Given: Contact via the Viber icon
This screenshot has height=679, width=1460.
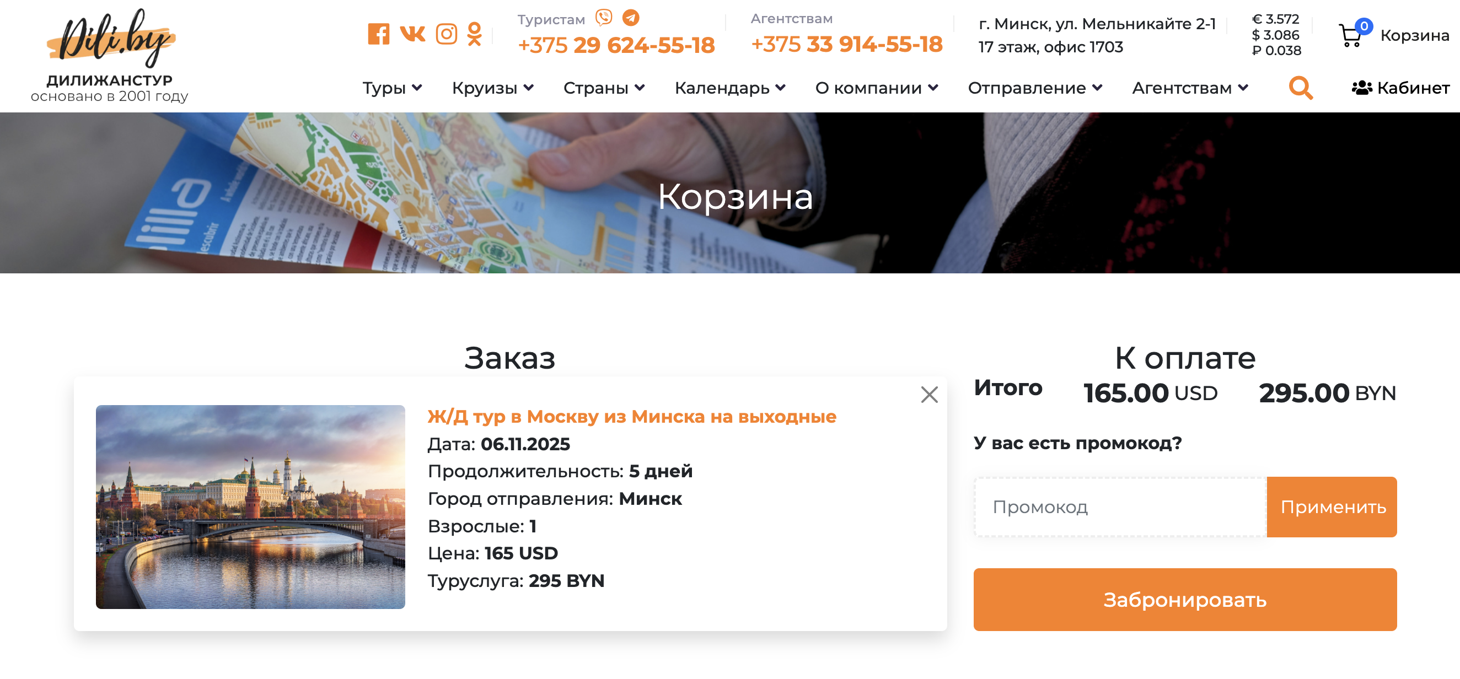Looking at the screenshot, I should (x=604, y=18).
